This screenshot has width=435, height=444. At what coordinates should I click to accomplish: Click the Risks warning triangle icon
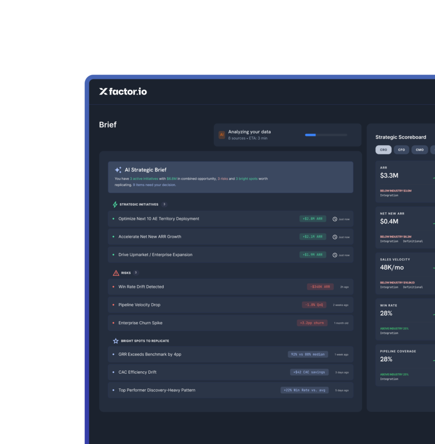coord(116,273)
